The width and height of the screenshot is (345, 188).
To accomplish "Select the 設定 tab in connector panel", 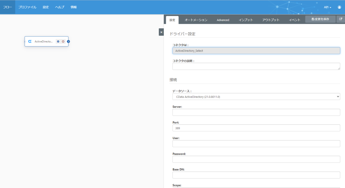I will (172, 20).
